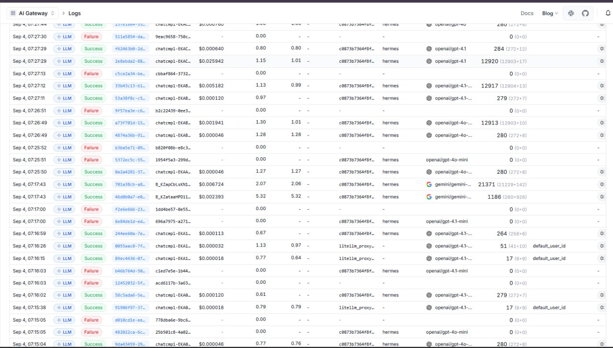
Task: Select the session ID B_KZapCbLsKN1
Action: (x=173, y=184)
